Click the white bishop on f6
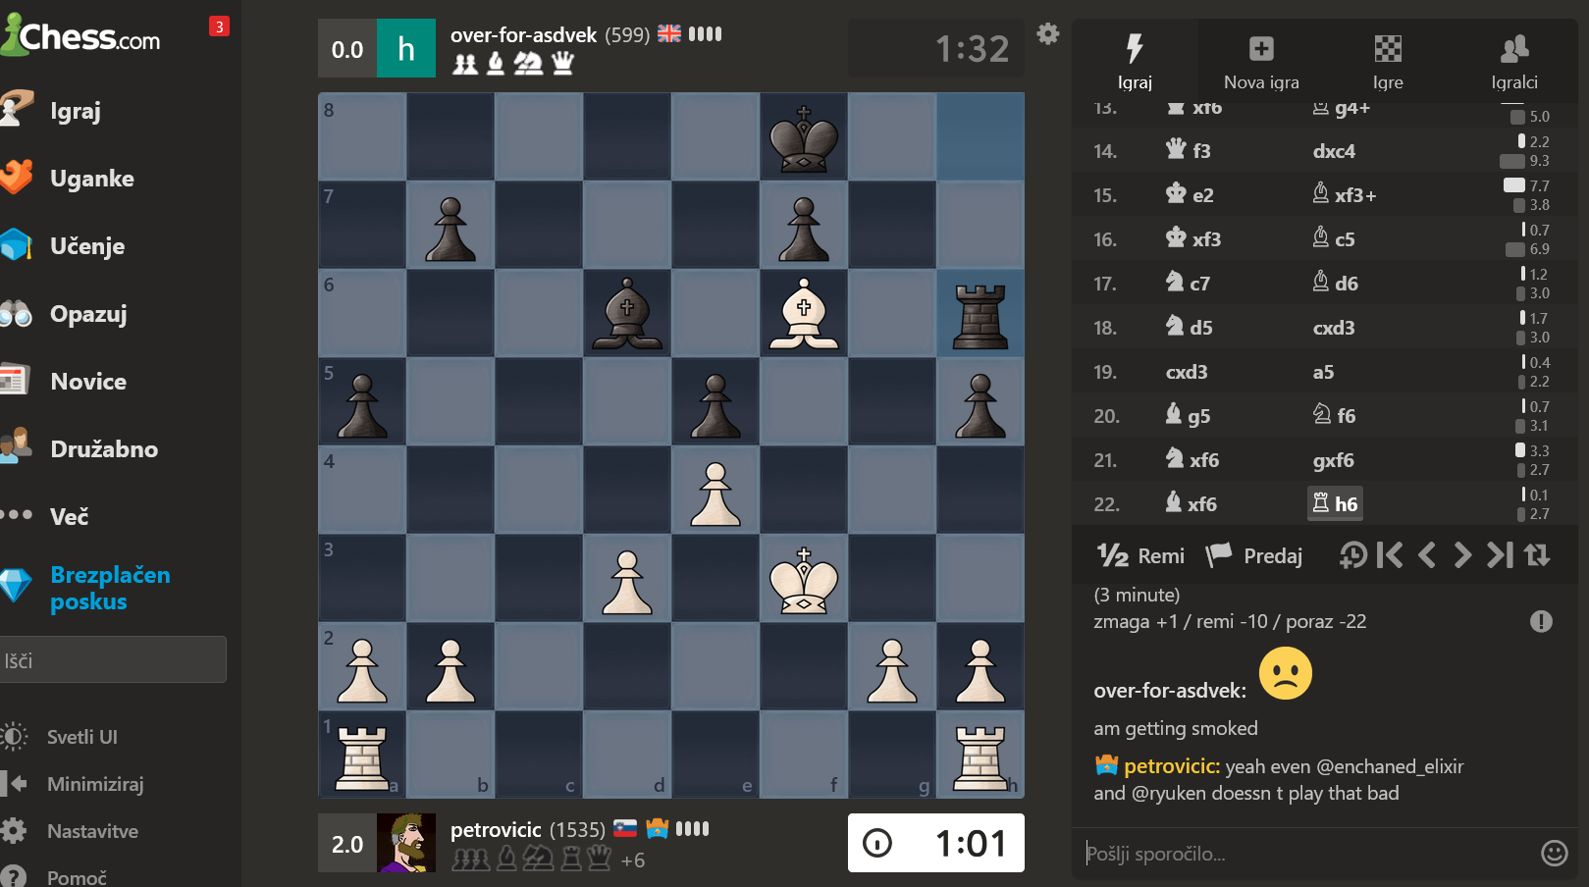Screen dimensions: 1589x887 pos(804,313)
